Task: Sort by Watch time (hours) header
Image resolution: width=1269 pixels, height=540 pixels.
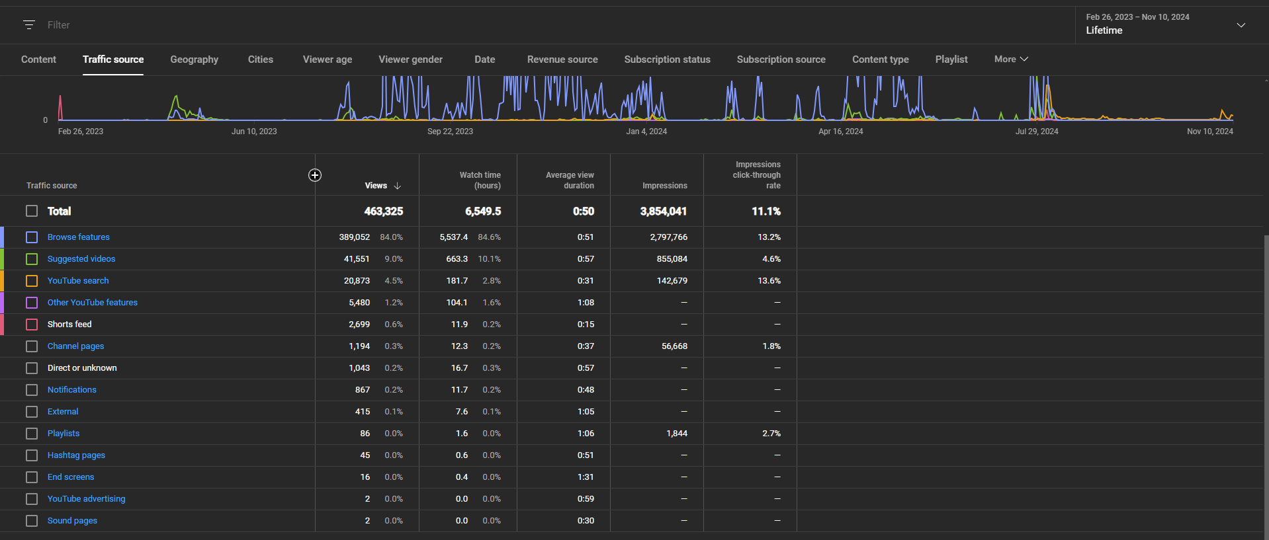Action: (480, 180)
